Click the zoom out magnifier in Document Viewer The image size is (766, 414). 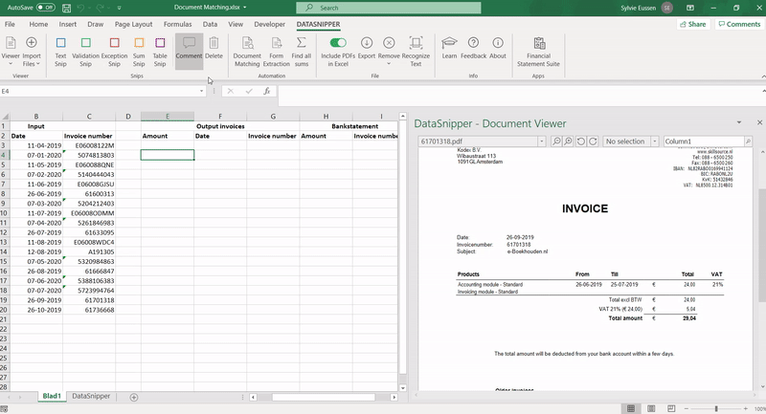[x=556, y=142]
